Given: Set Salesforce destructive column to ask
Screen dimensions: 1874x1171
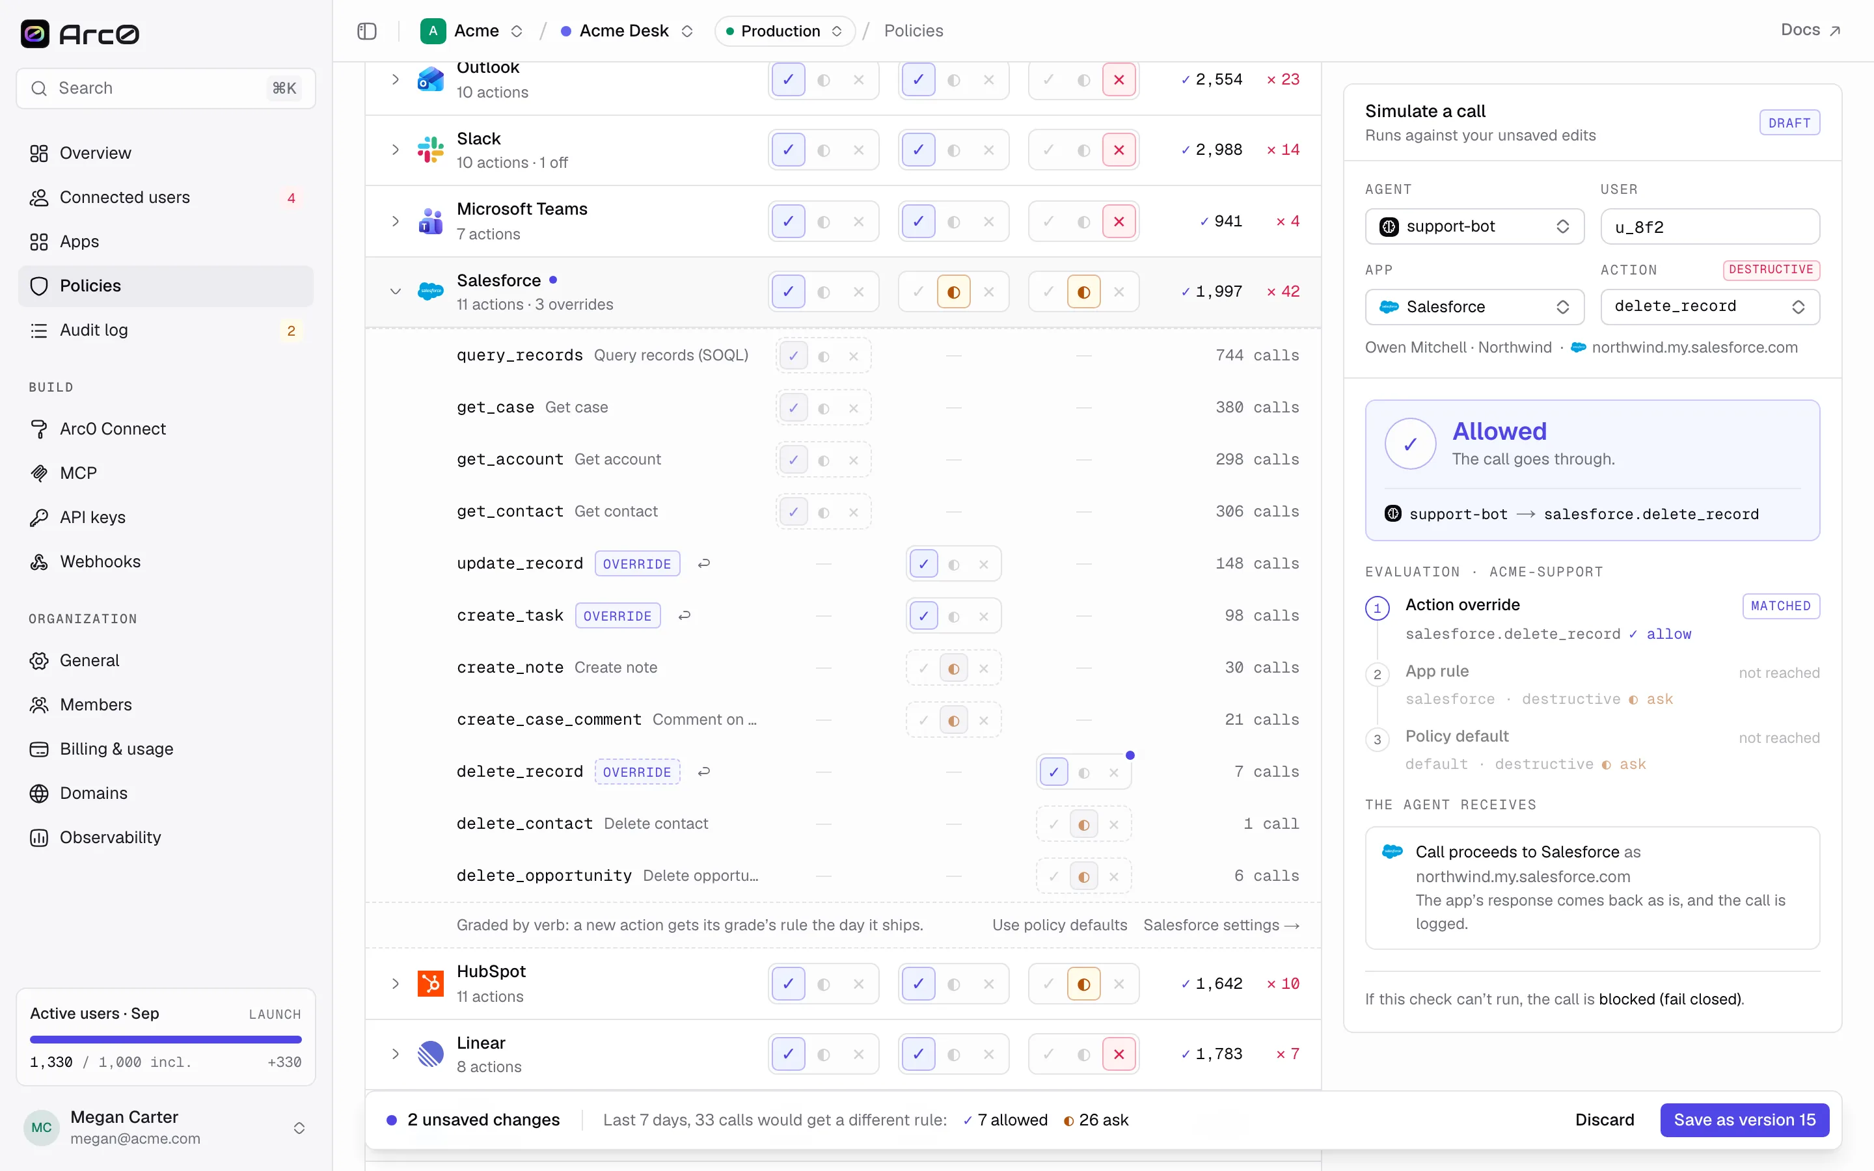Looking at the screenshot, I should [1084, 292].
